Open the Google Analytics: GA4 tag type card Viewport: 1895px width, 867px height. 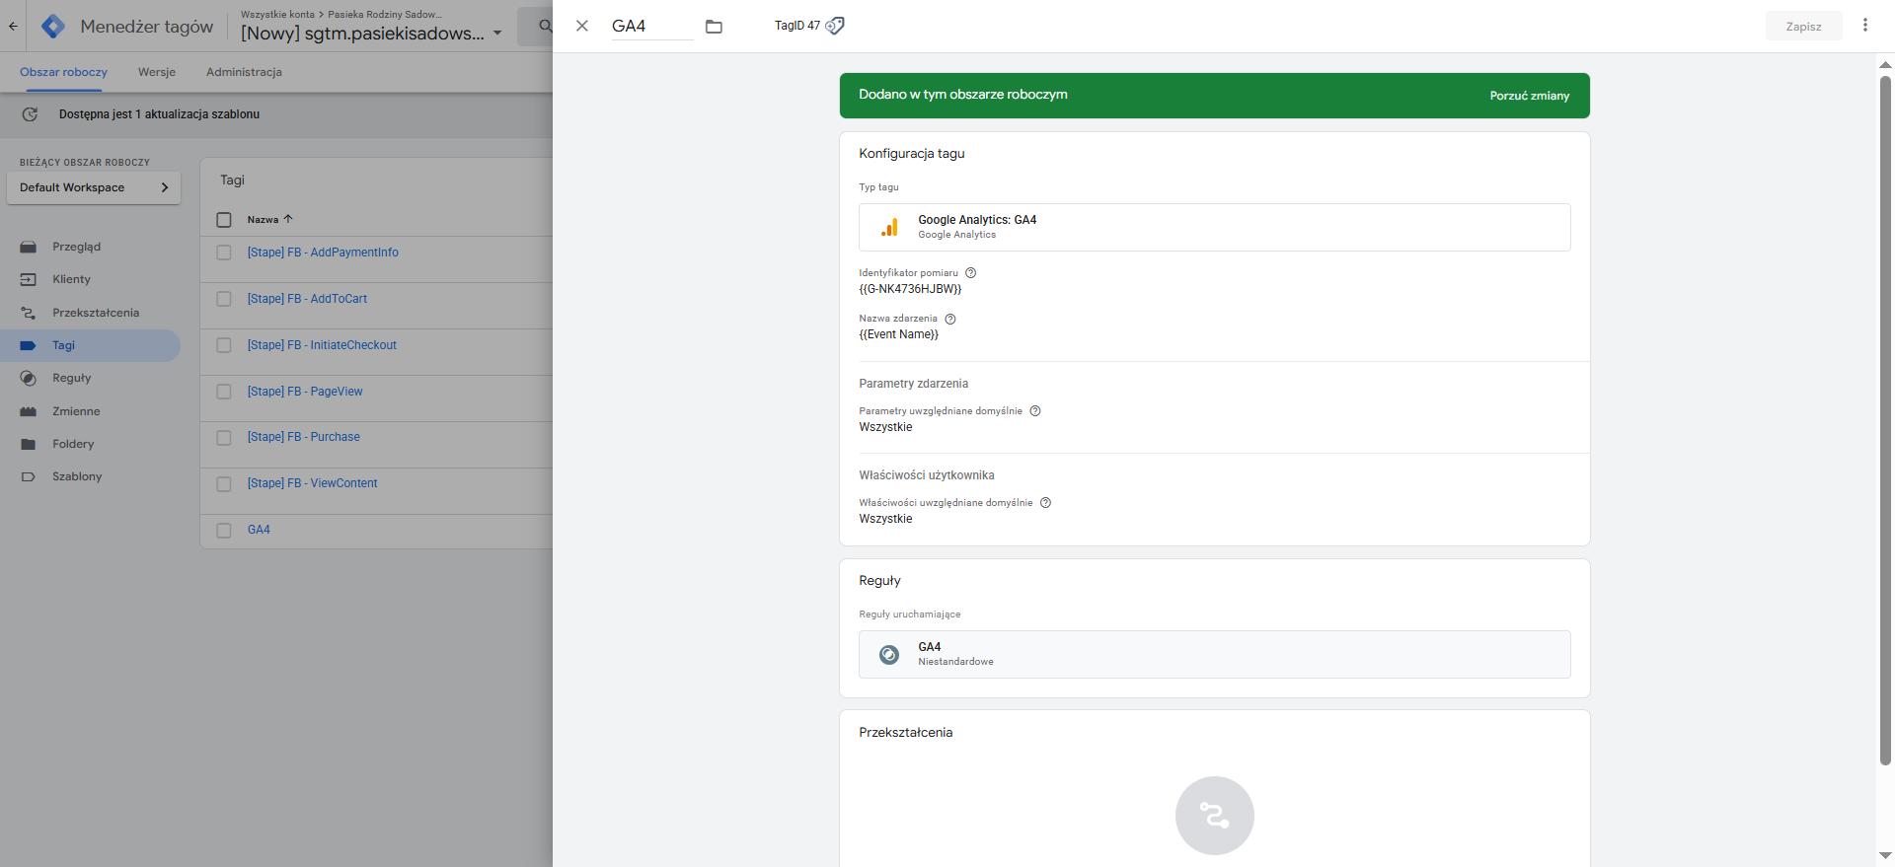[1214, 227]
